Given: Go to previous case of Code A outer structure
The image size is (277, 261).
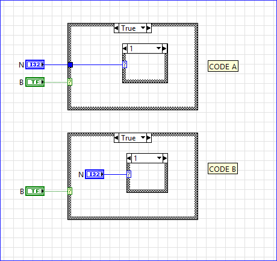Looking at the screenshot, I should click(116, 28).
